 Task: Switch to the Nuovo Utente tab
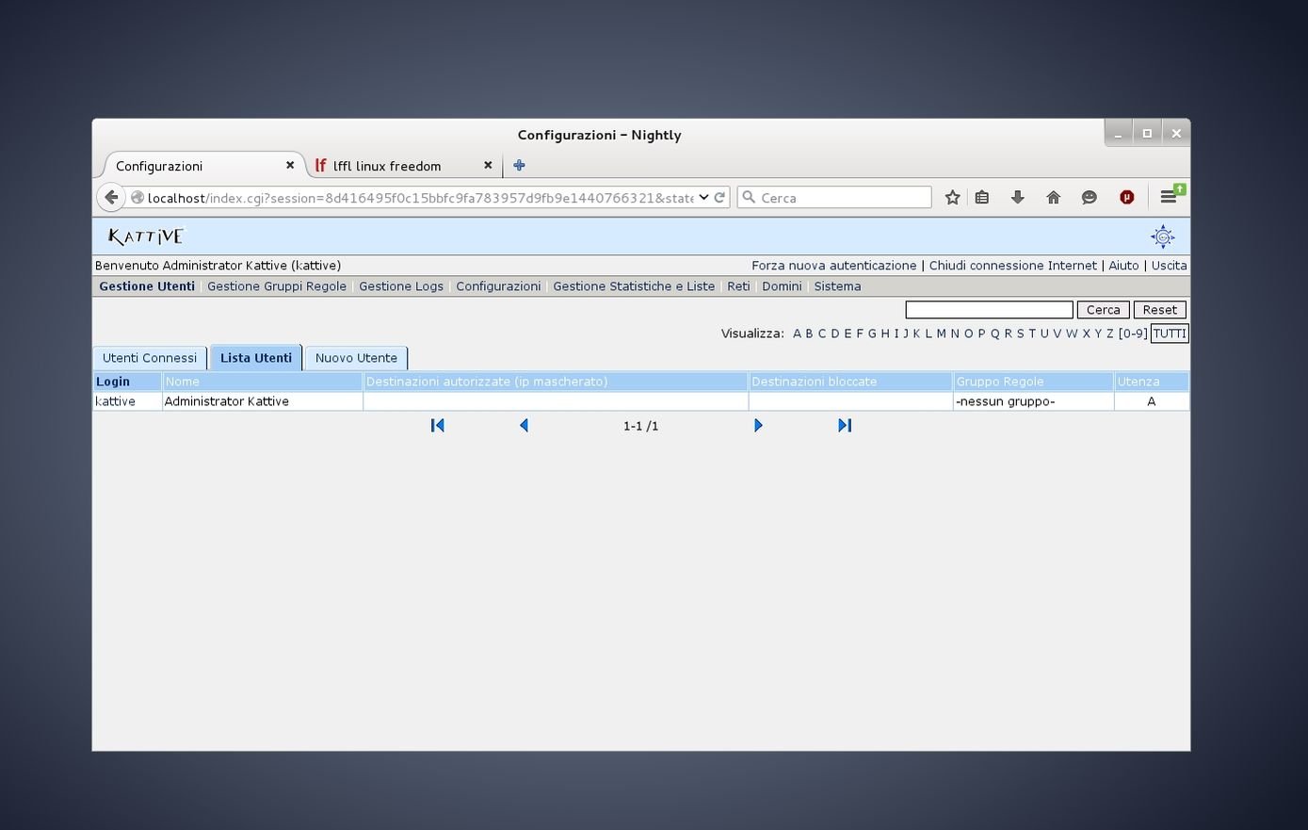[356, 358]
